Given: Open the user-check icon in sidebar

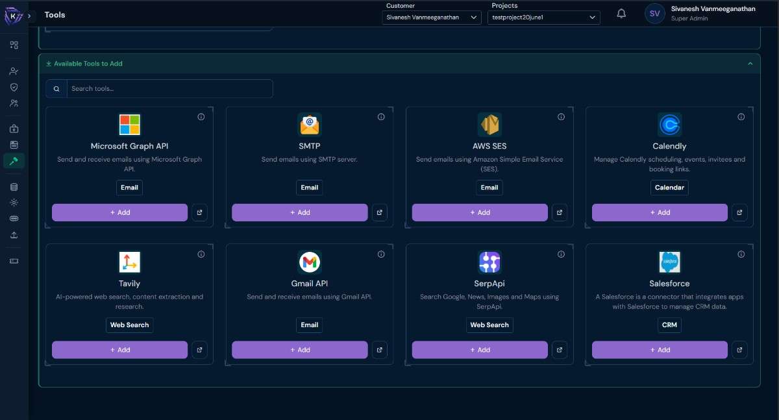Looking at the screenshot, I should pos(14,71).
